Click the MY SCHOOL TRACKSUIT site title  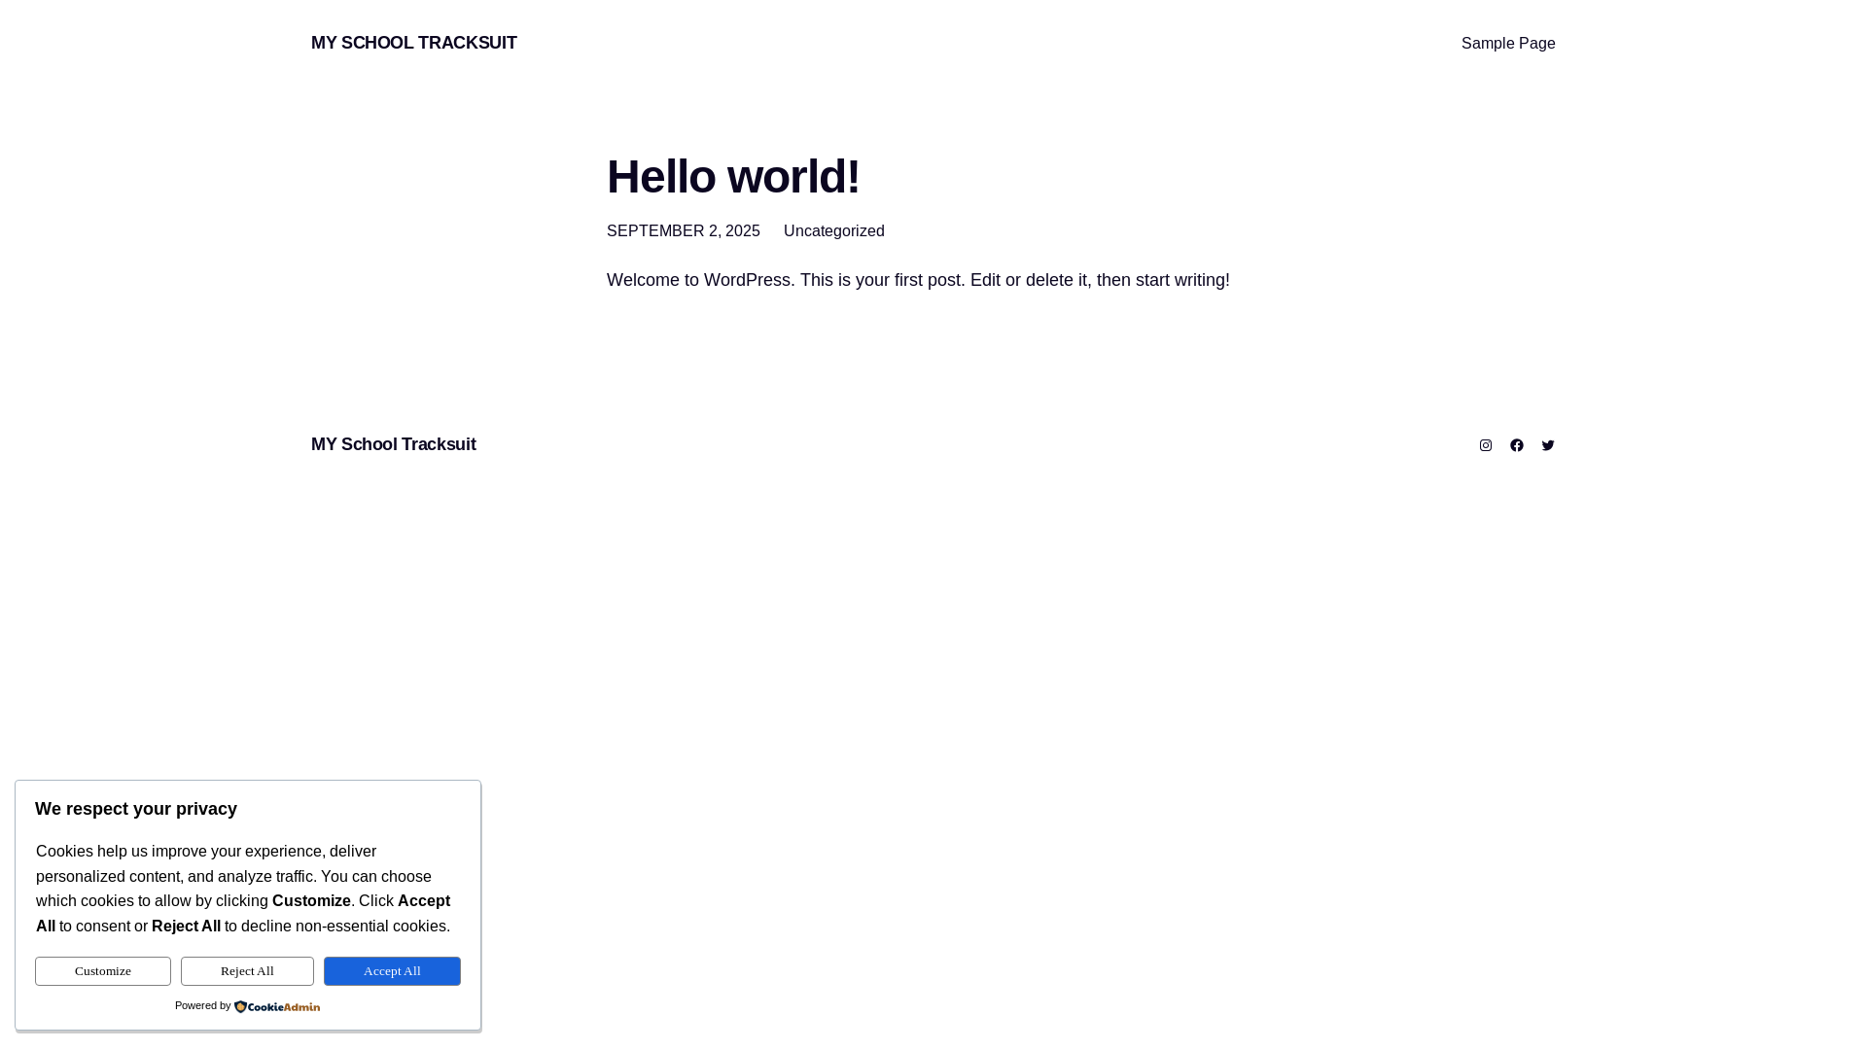(x=414, y=43)
